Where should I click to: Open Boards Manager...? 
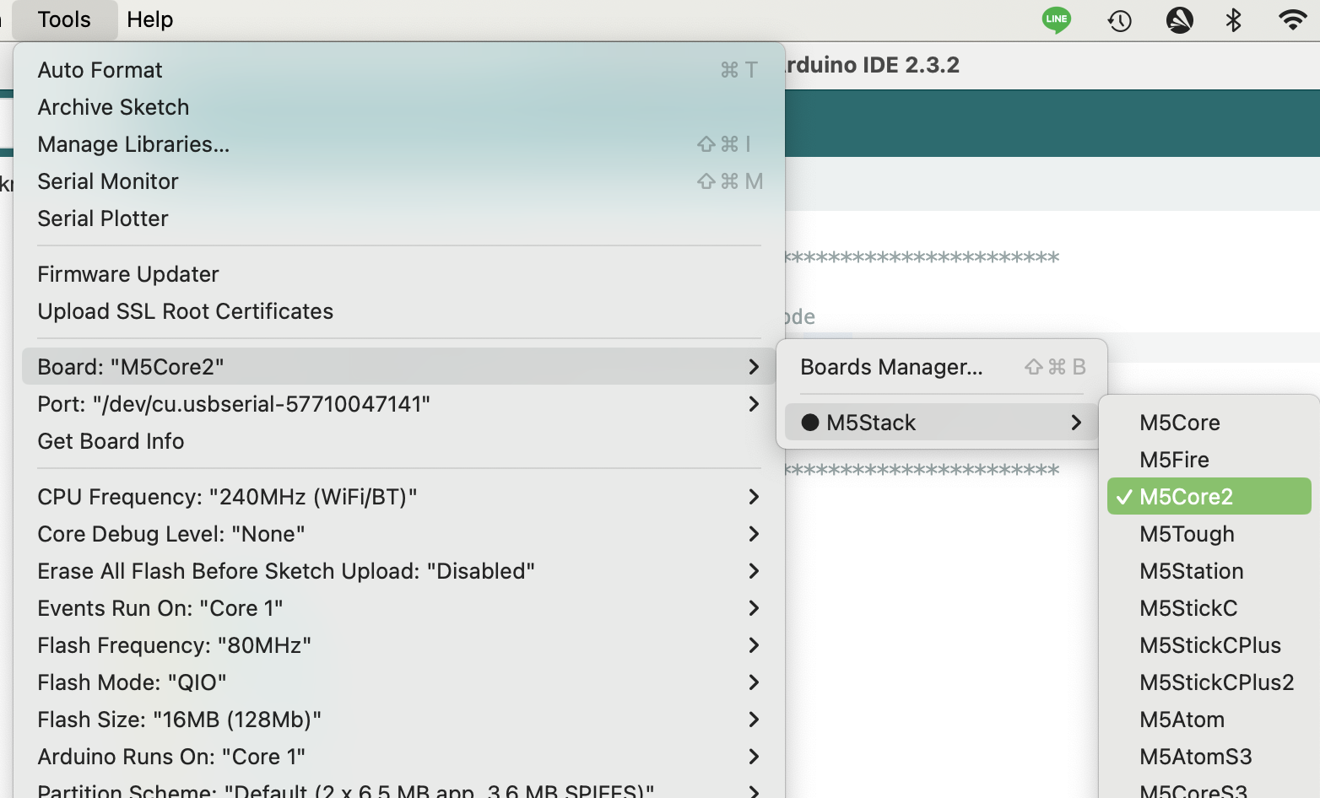[x=942, y=367]
